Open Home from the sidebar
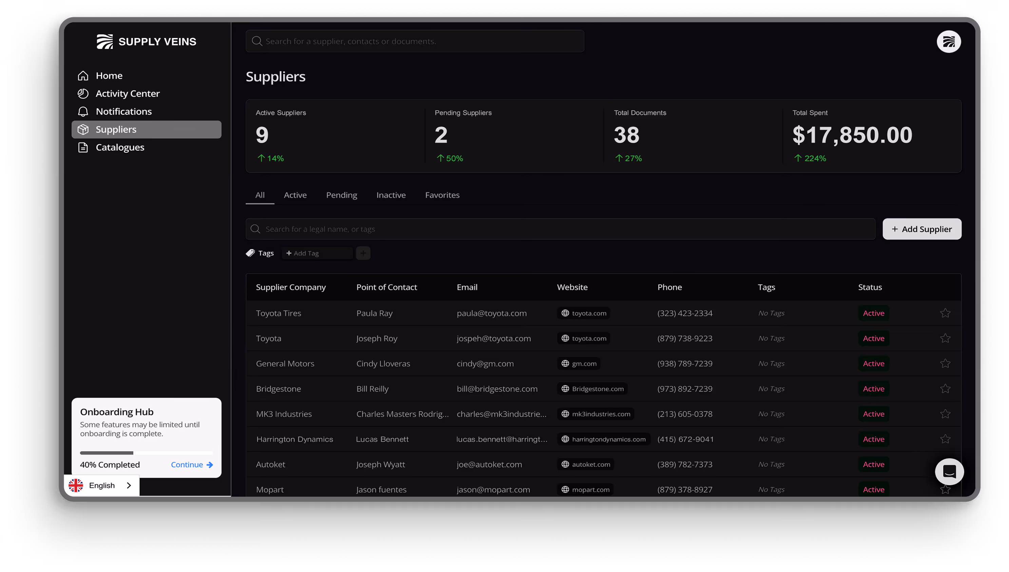Screen dimensions: 1009x572 coord(109,75)
